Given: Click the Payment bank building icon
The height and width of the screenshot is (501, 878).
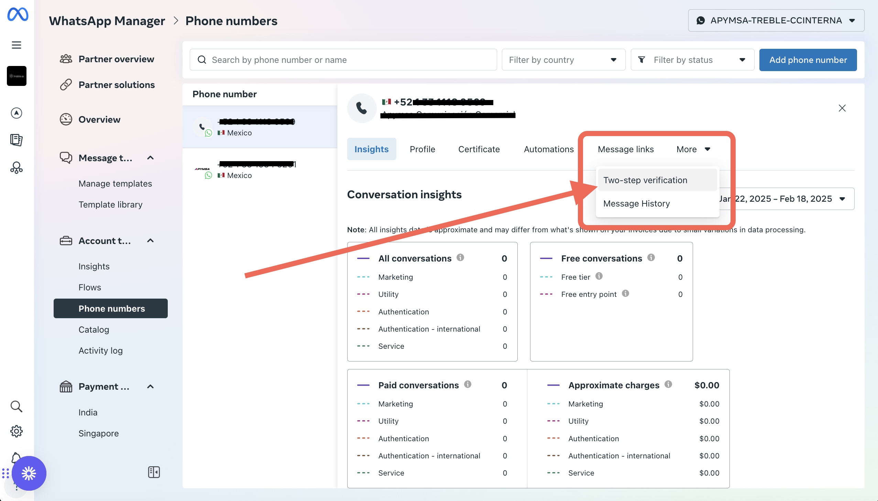Looking at the screenshot, I should tap(66, 387).
